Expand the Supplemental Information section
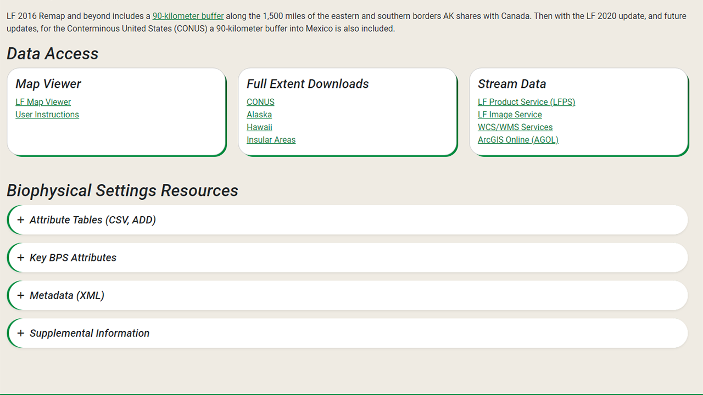Screen dimensions: 703x395 point(90,333)
